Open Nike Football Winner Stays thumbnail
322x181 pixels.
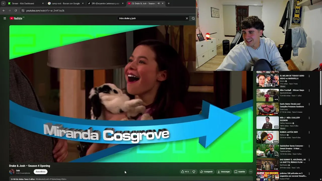point(267,95)
